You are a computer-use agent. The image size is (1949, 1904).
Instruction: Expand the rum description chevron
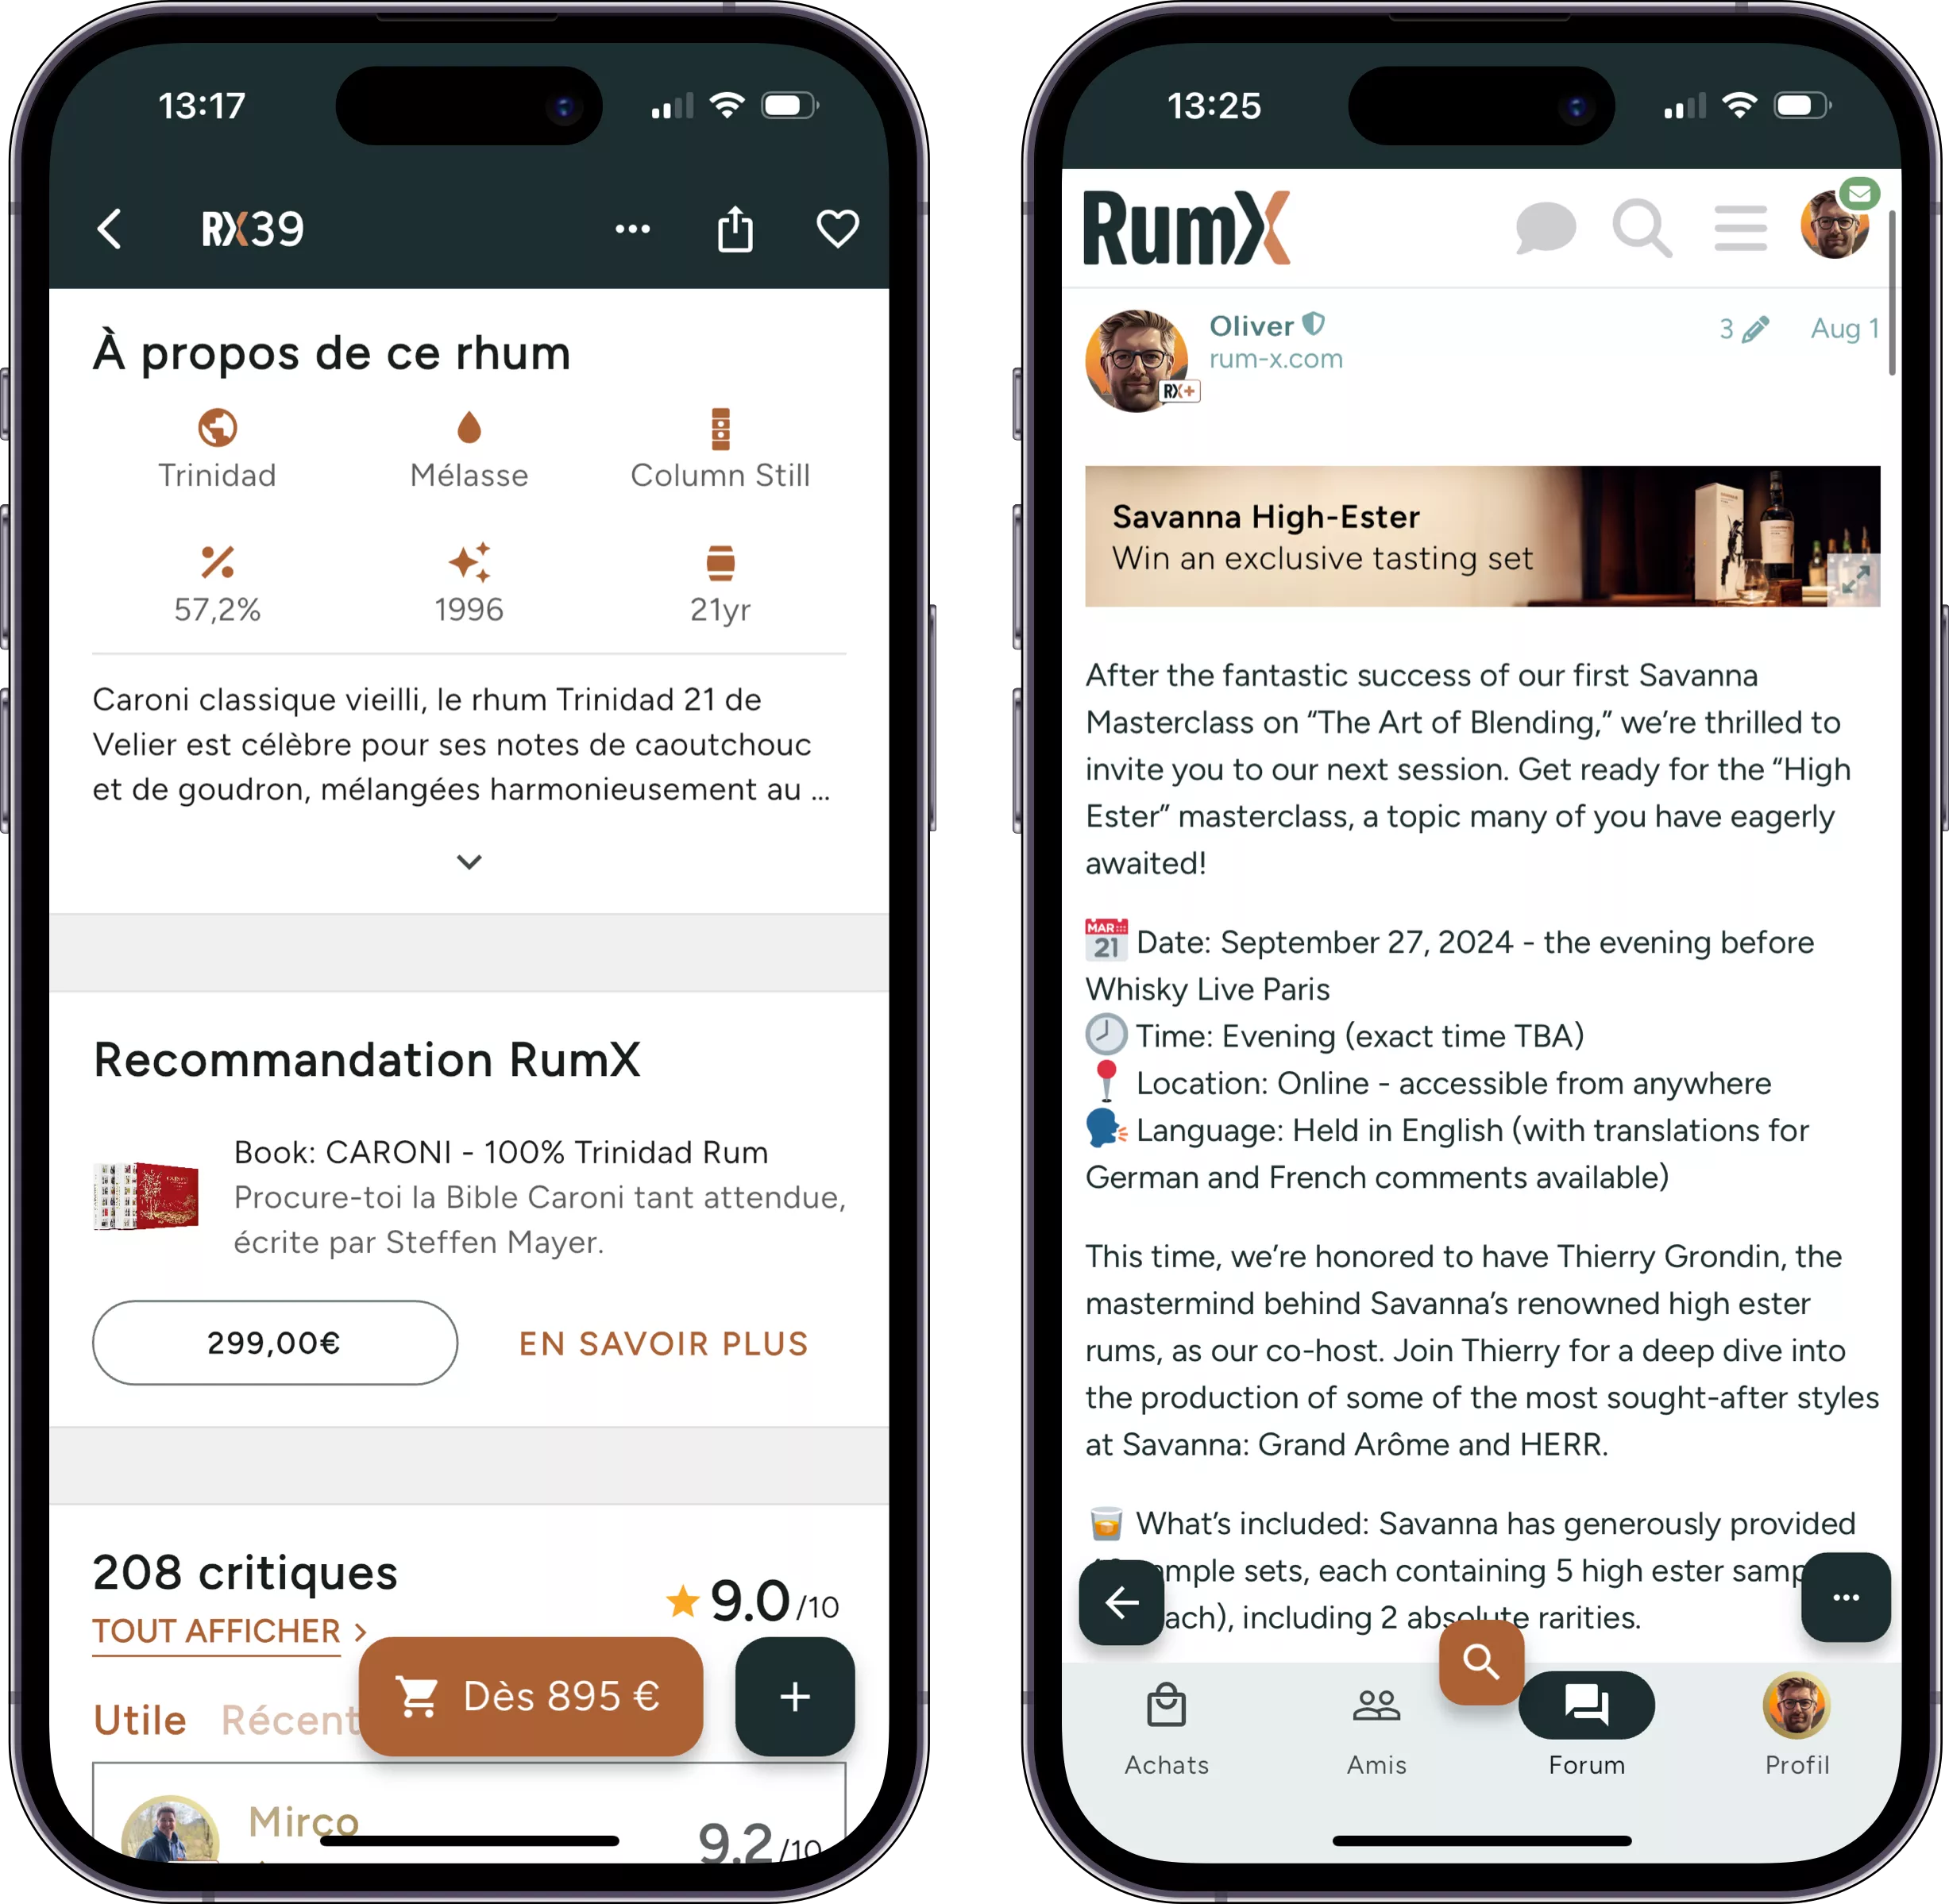coord(467,861)
